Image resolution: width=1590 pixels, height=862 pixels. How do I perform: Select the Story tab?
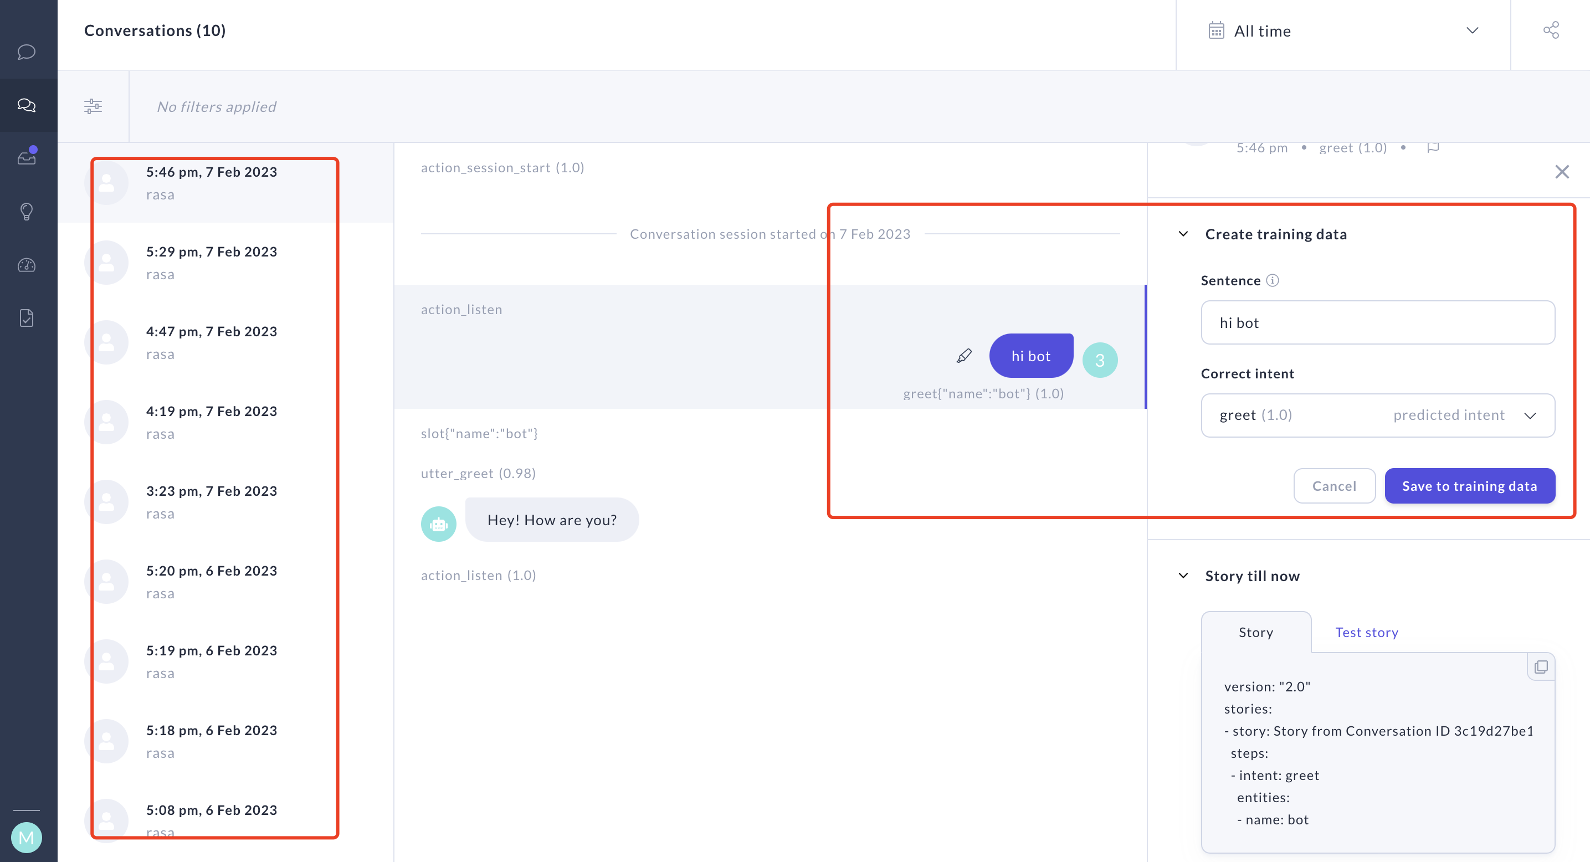pyautogui.click(x=1255, y=633)
